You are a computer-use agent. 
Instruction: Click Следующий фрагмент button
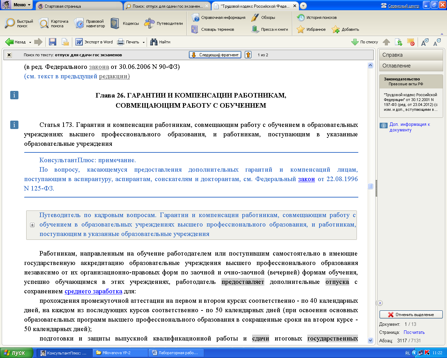(215, 55)
